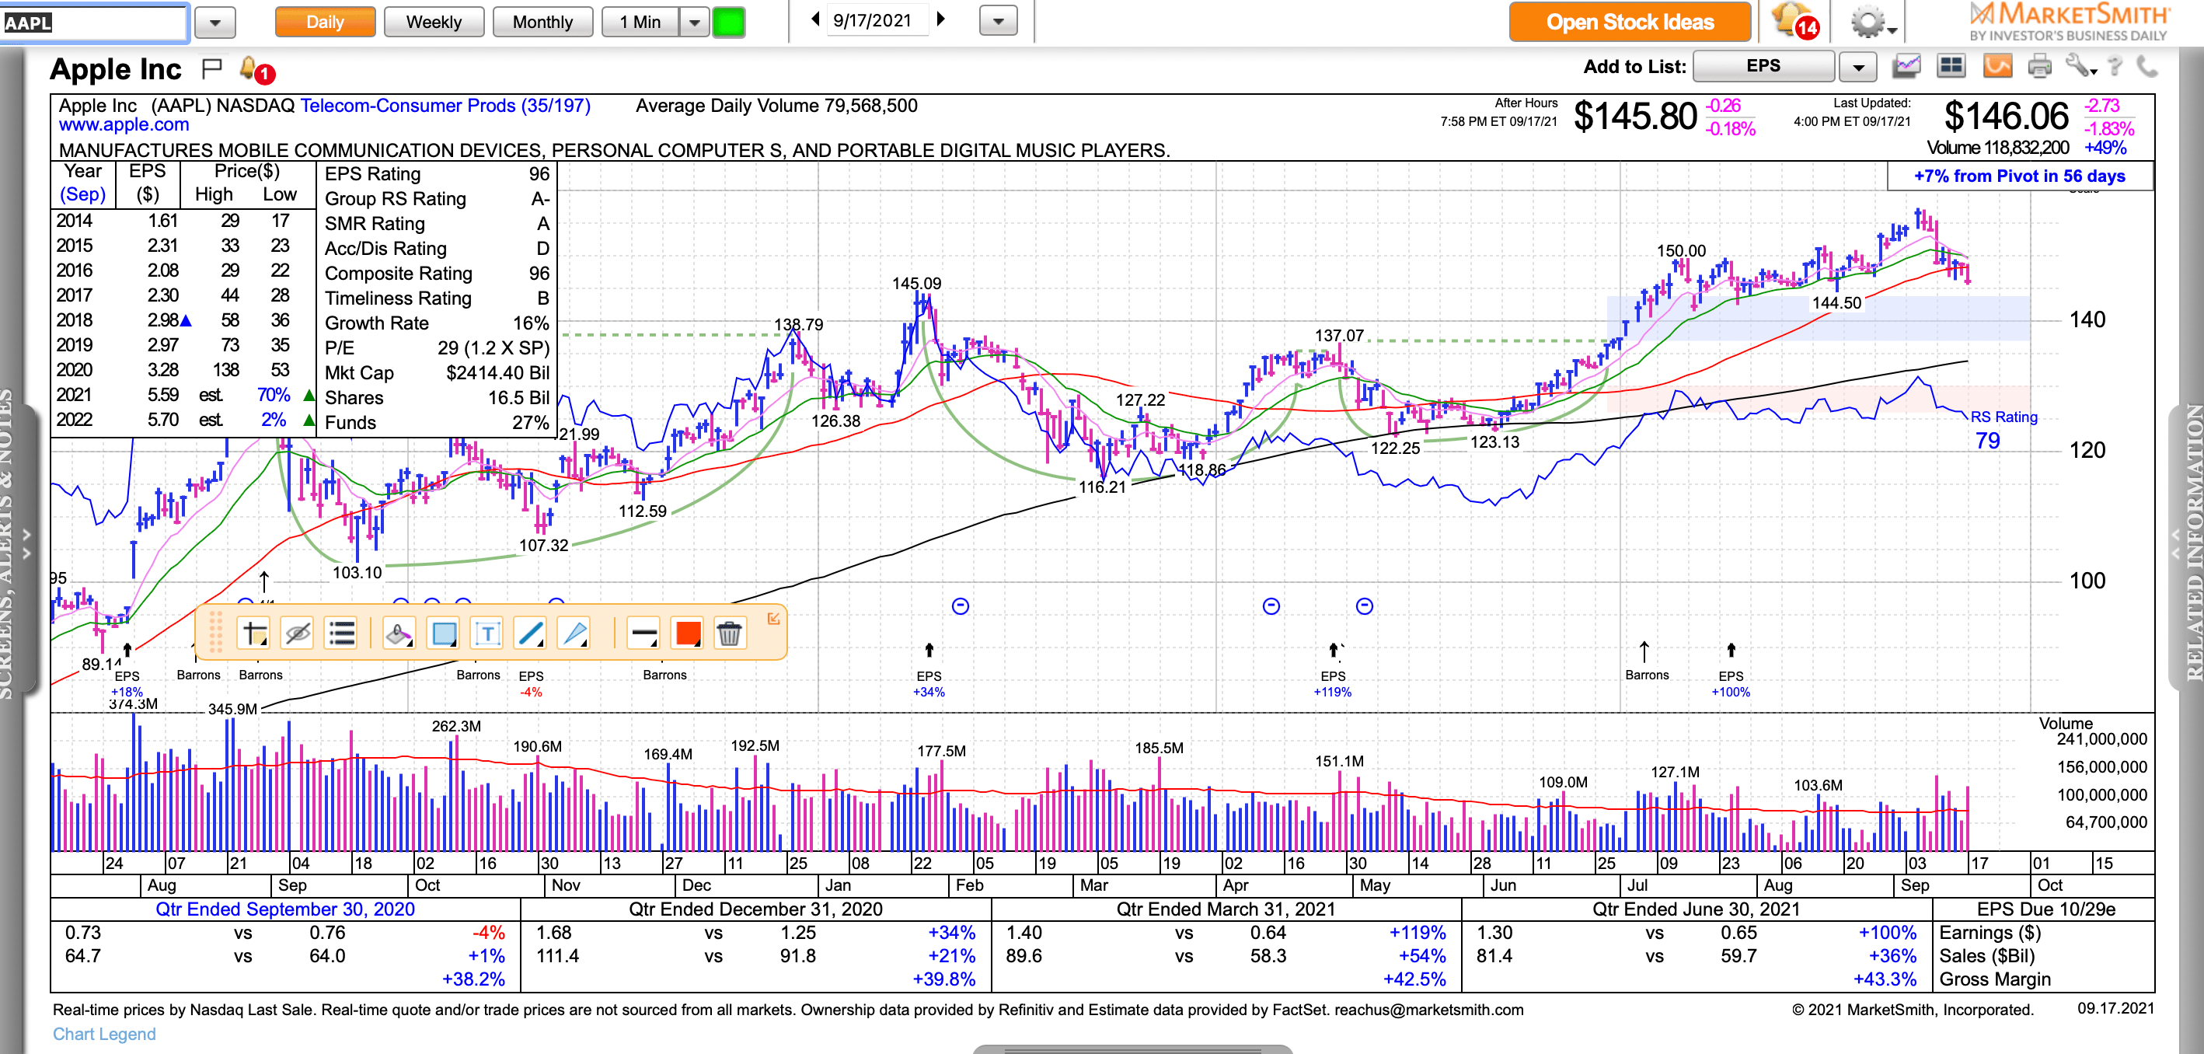
Task: Click the Chart Legend link
Action: 104,1035
